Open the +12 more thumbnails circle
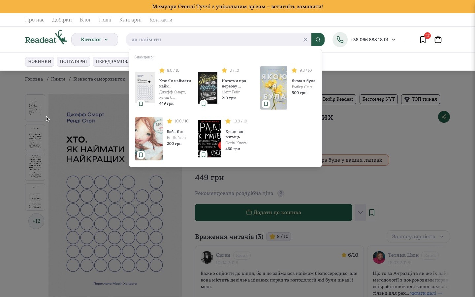The width and height of the screenshot is (475, 297). pos(36,221)
